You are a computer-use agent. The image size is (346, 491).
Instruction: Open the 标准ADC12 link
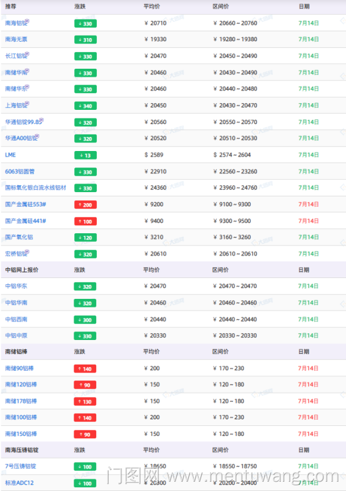coord(19,482)
